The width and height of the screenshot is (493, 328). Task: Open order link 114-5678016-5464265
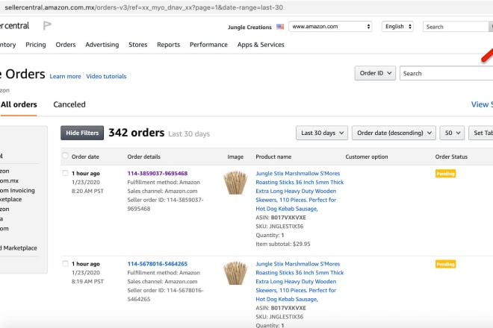click(x=157, y=264)
